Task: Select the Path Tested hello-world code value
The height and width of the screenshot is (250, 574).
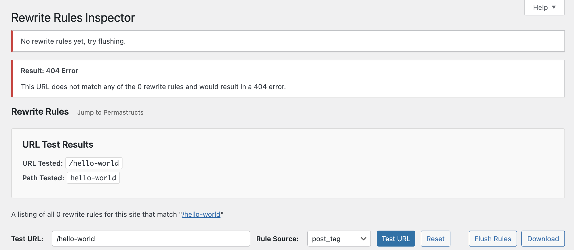Action: (x=93, y=178)
